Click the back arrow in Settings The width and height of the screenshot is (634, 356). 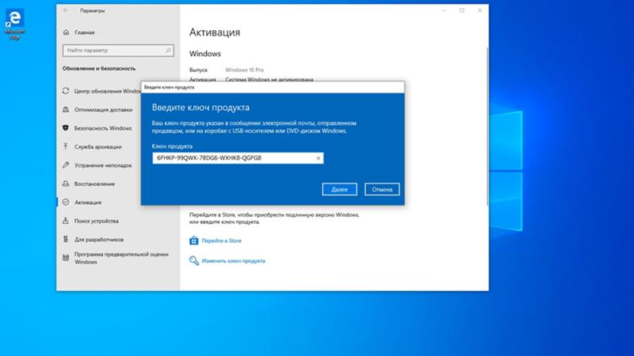pyautogui.click(x=66, y=10)
